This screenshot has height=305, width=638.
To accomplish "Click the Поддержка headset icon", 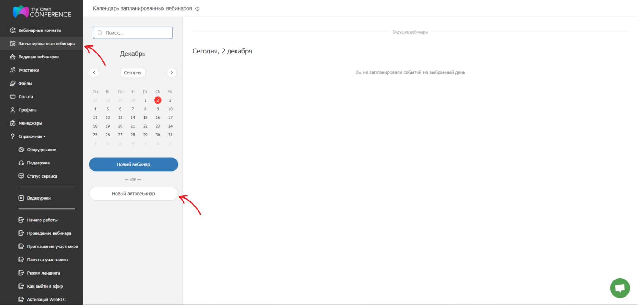I will point(21,163).
